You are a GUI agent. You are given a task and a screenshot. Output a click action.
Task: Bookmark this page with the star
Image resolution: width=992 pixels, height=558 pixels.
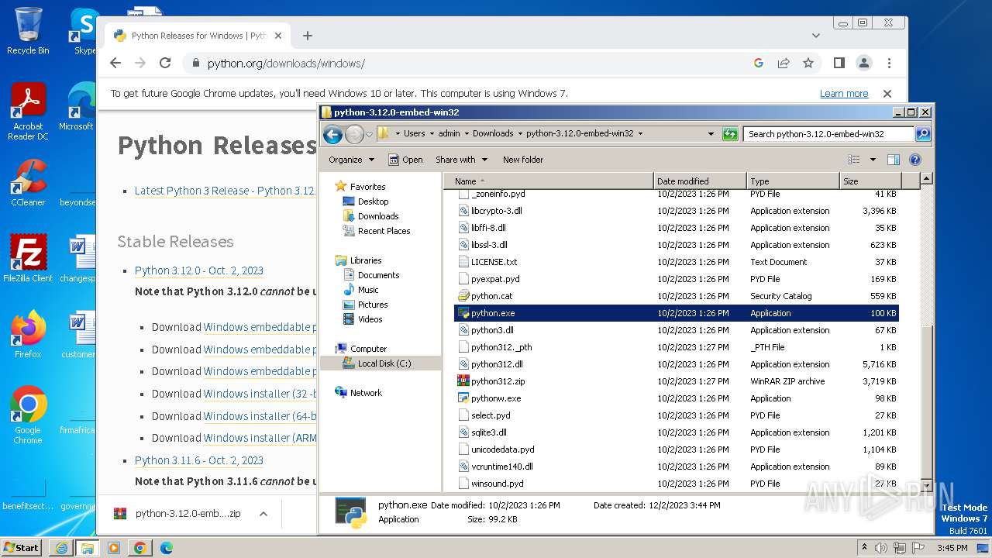point(808,64)
